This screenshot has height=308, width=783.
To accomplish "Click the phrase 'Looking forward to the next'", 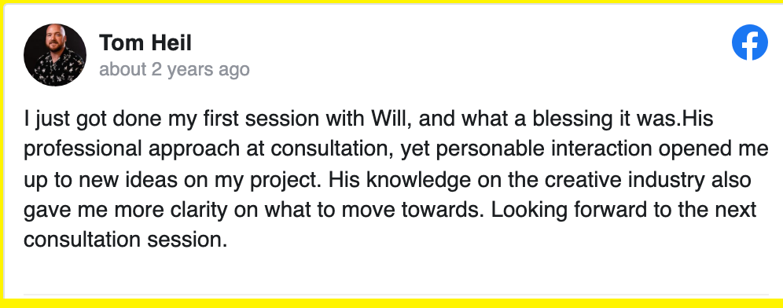I will pyautogui.click(x=623, y=210).
